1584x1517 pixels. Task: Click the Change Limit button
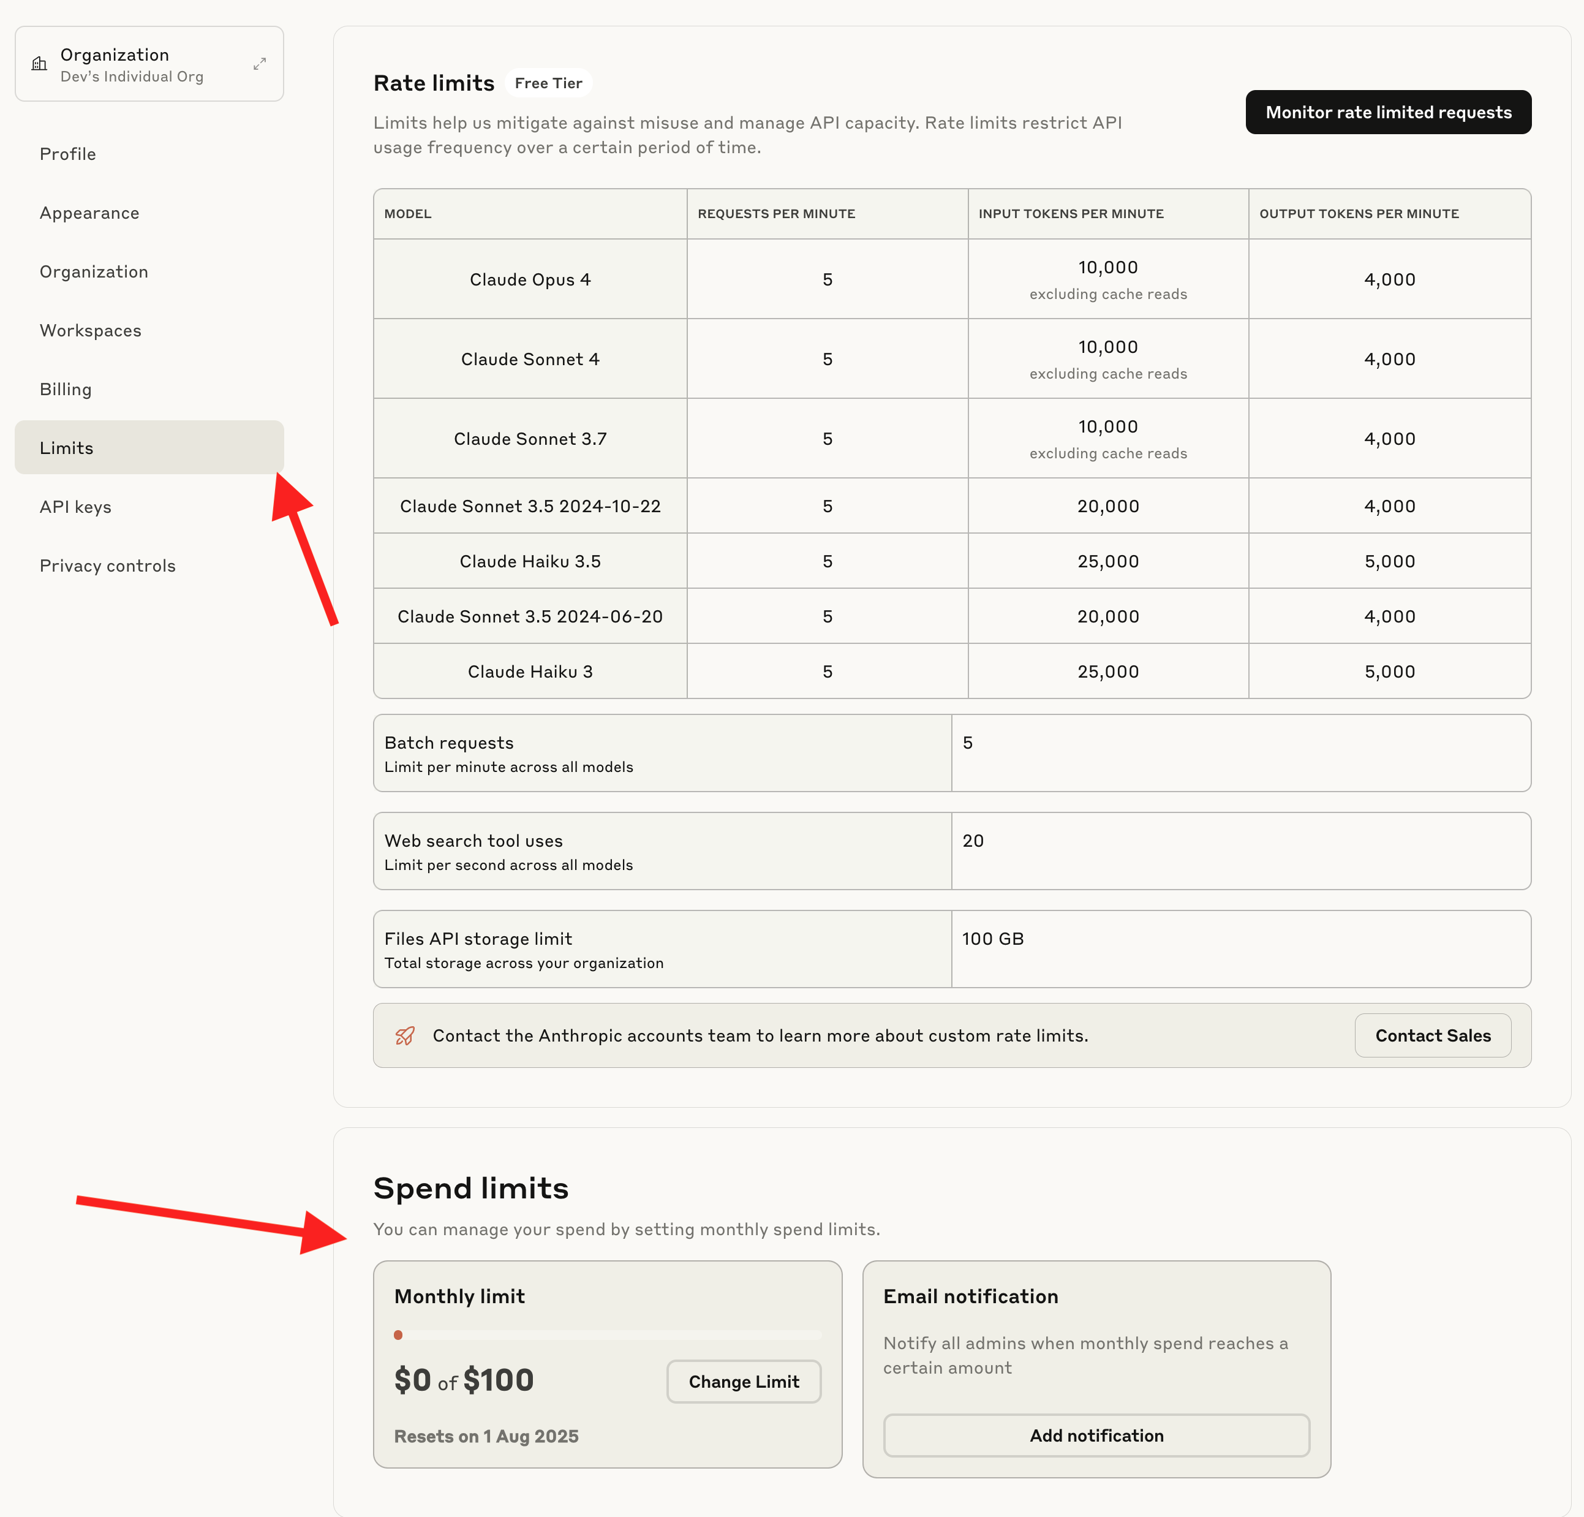[744, 1381]
